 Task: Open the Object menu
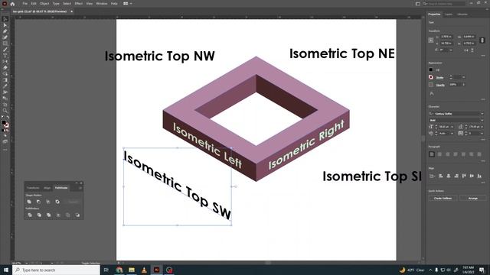tap(44, 3)
